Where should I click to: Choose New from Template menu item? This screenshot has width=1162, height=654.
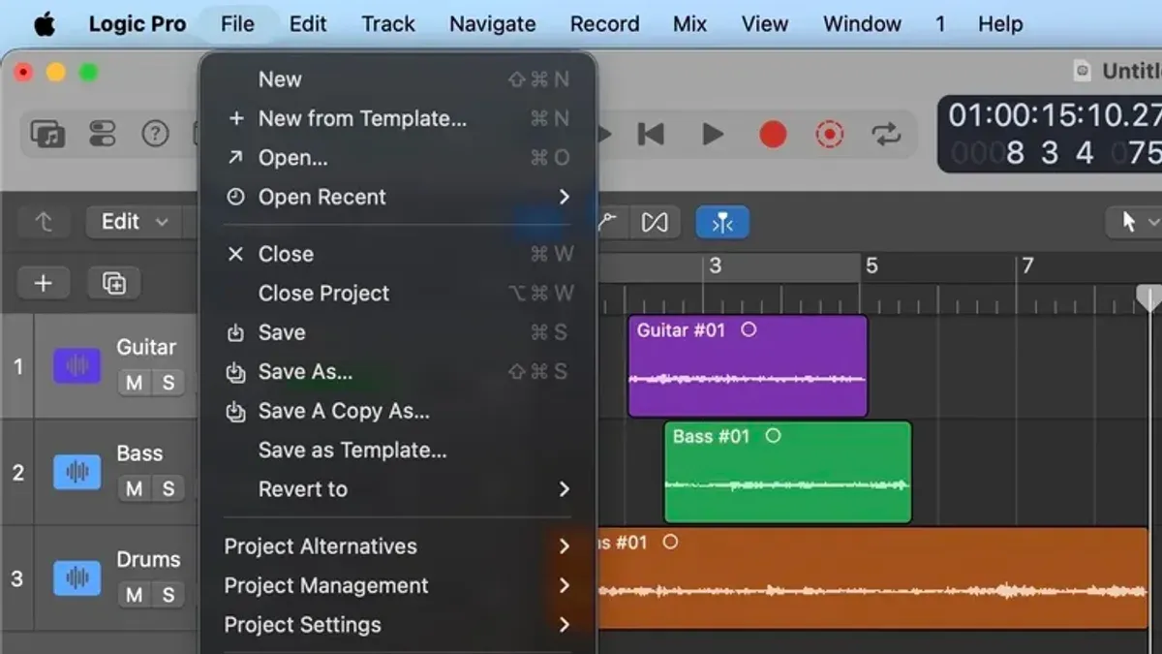[x=399, y=119]
